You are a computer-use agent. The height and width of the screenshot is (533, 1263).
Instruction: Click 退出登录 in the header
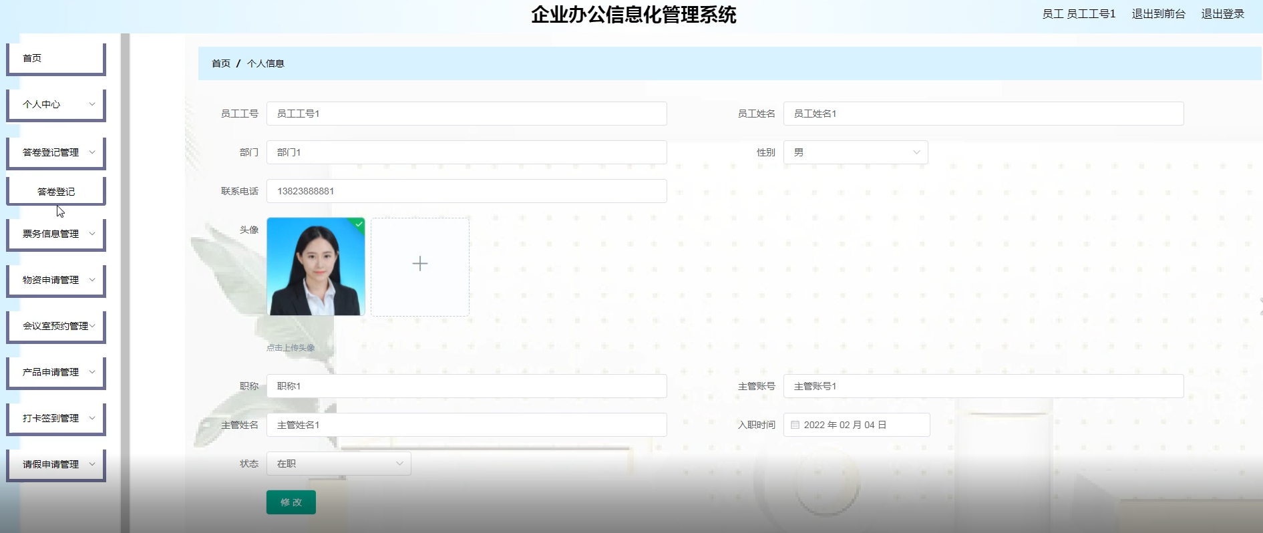point(1222,14)
